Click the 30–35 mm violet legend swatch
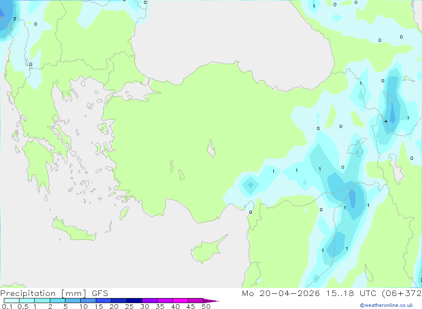This screenshot has height=309, width=422. coord(150,301)
